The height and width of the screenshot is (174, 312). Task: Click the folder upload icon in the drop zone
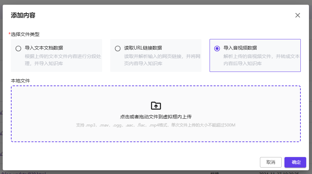click(x=156, y=105)
